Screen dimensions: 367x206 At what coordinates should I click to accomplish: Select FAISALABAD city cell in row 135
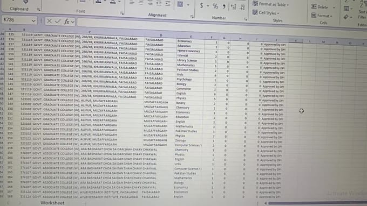point(154,40)
